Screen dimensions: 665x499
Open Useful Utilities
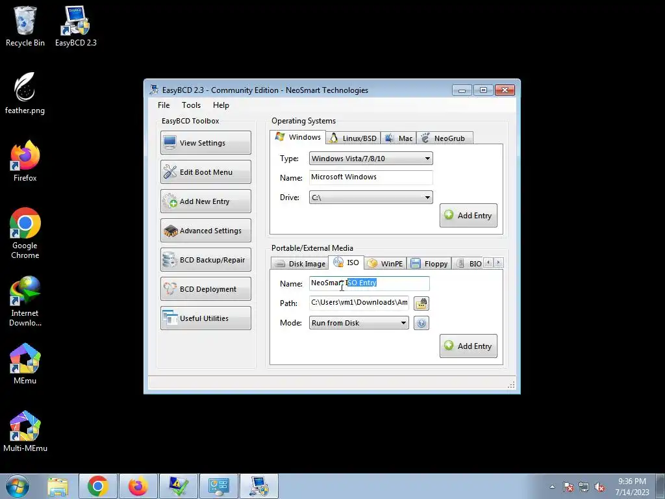206,318
